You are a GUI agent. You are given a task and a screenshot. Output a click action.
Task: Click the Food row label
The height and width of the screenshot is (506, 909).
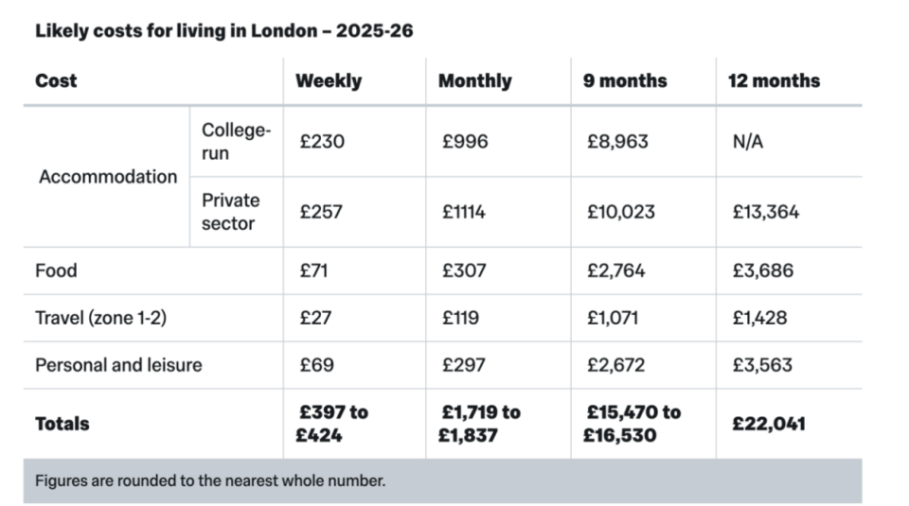pos(56,270)
